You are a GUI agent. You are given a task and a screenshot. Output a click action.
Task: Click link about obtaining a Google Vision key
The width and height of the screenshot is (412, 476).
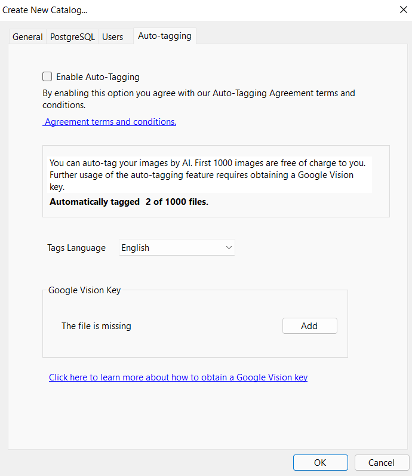coord(178,377)
